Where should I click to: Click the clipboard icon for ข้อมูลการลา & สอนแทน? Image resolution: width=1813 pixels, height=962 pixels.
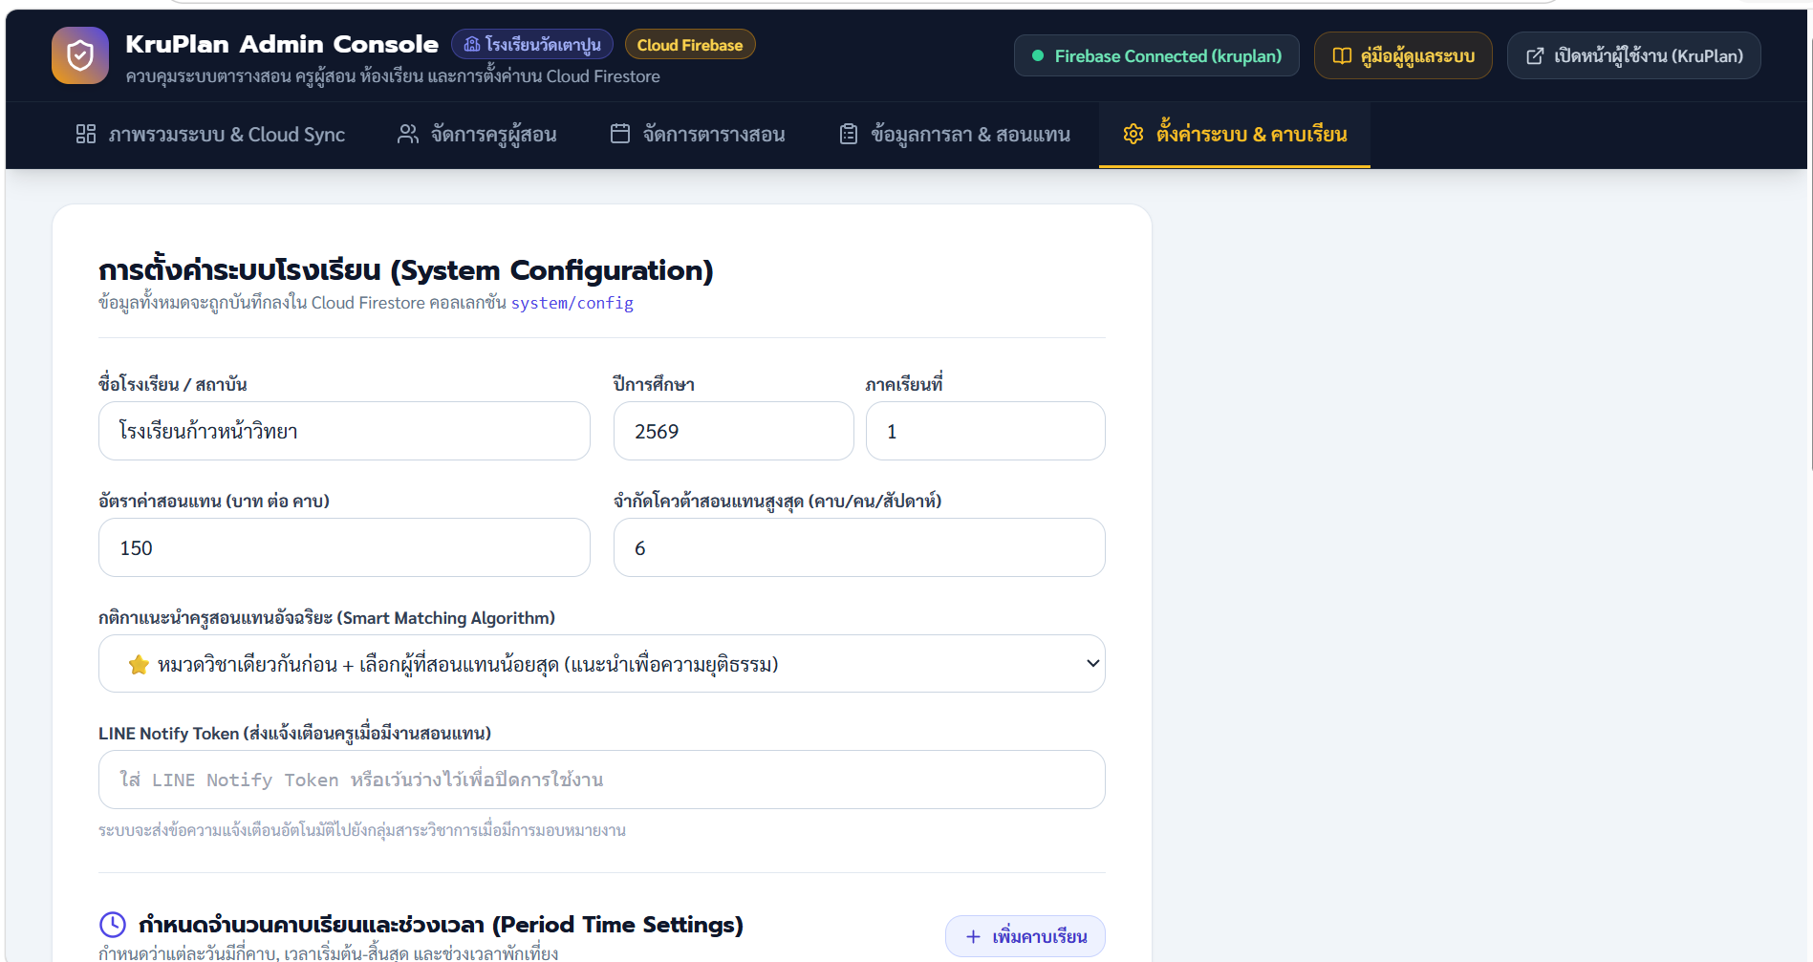tap(849, 134)
